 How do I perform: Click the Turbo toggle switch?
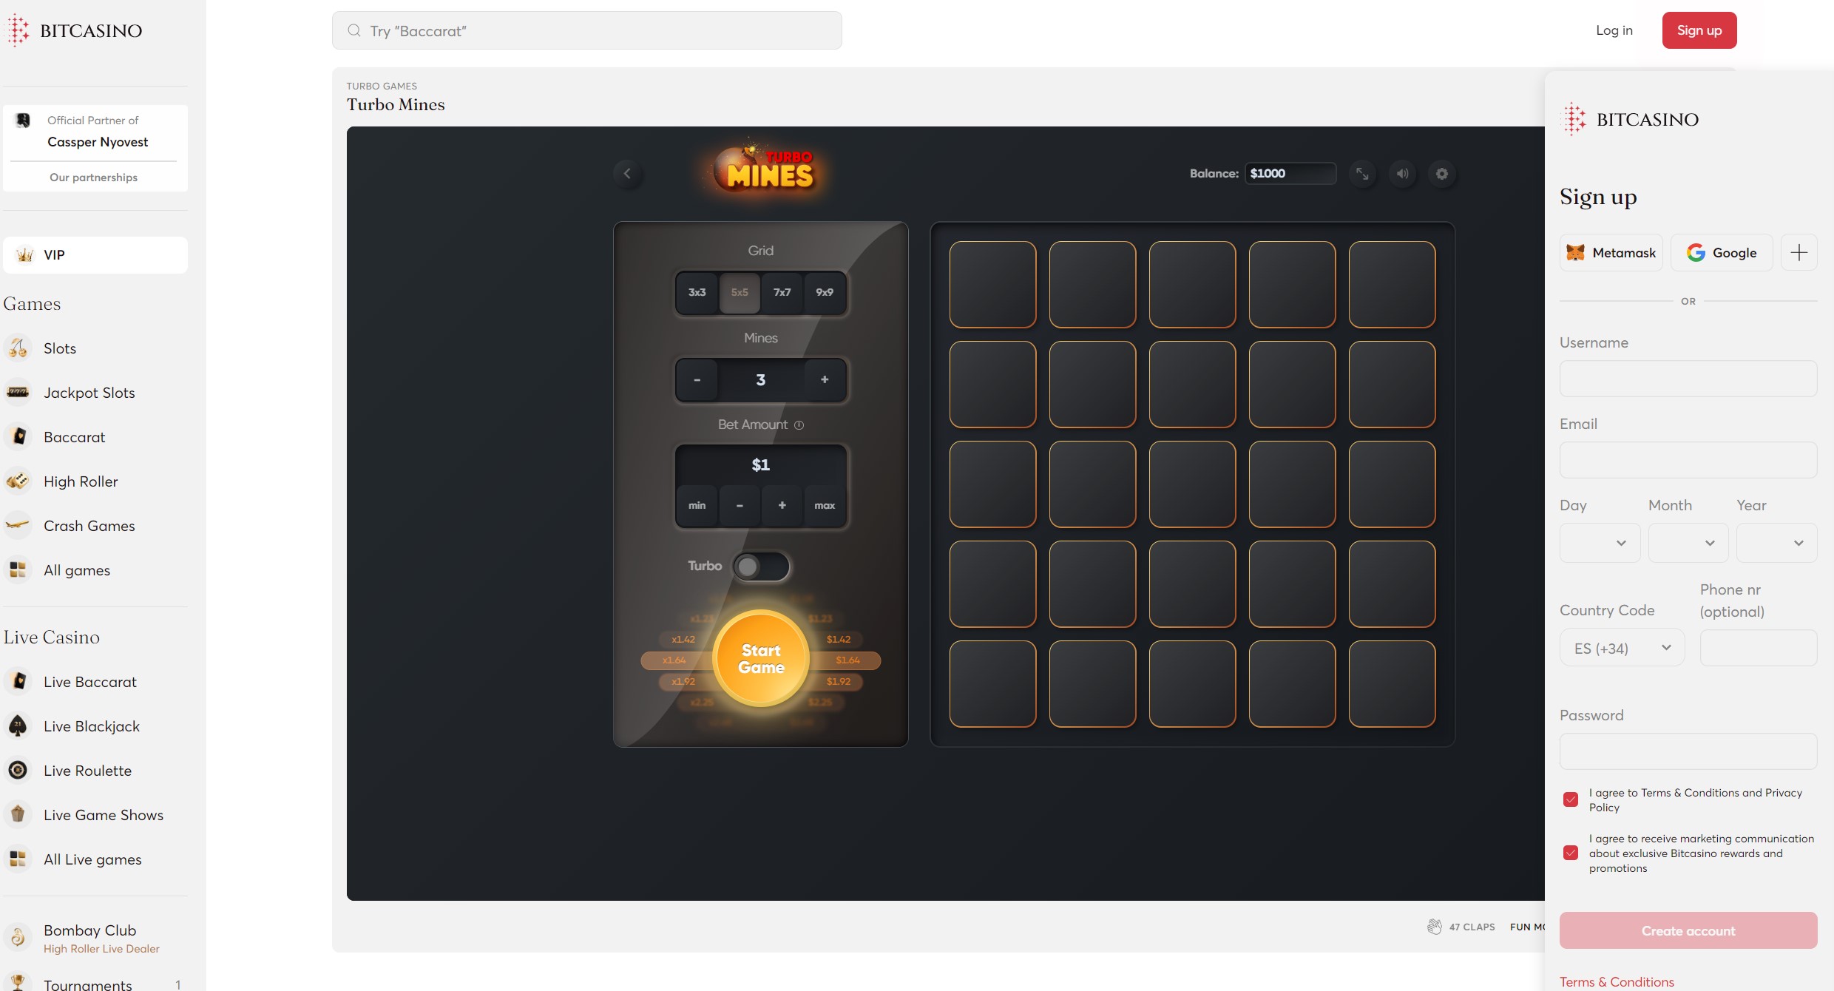[760, 565]
